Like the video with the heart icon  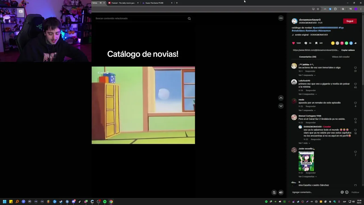(x=293, y=43)
